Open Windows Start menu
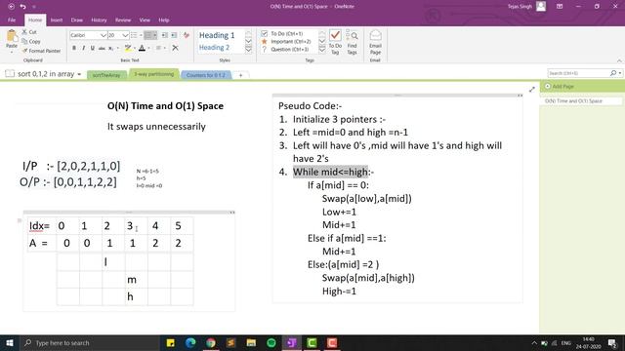This screenshot has width=625, height=351. 10,342
